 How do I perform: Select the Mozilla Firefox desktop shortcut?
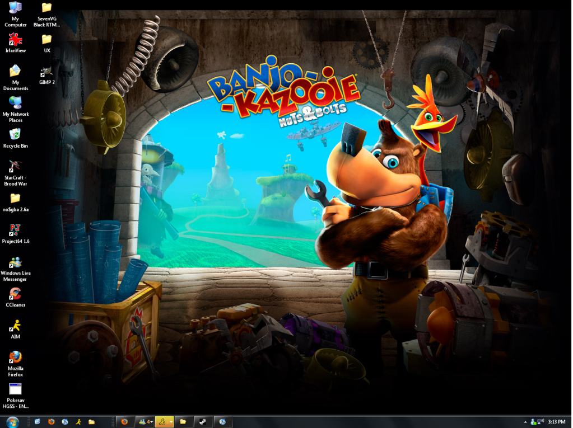[15, 358]
